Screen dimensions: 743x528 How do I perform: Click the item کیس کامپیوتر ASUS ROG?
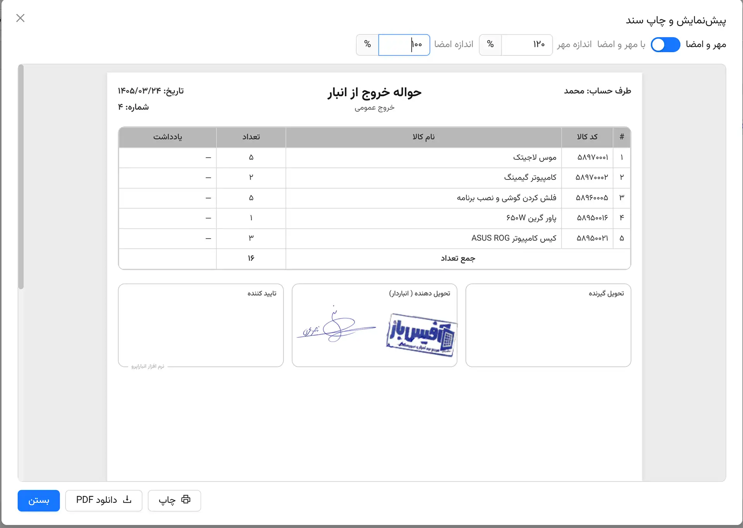(x=514, y=238)
